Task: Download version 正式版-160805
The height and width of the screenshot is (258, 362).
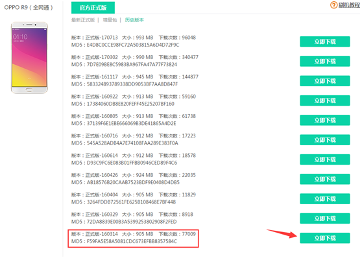Action: pos(325,120)
